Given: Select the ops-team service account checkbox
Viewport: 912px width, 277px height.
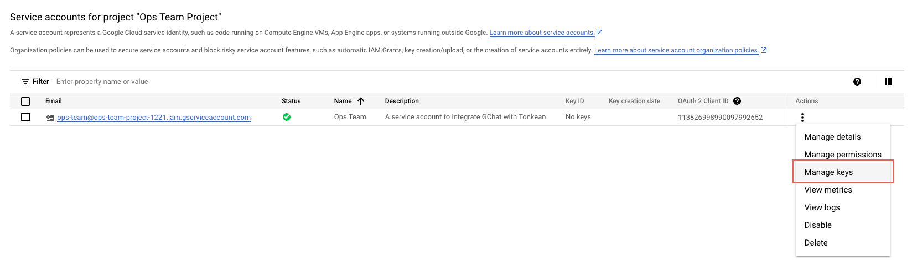Looking at the screenshot, I should coord(25,117).
